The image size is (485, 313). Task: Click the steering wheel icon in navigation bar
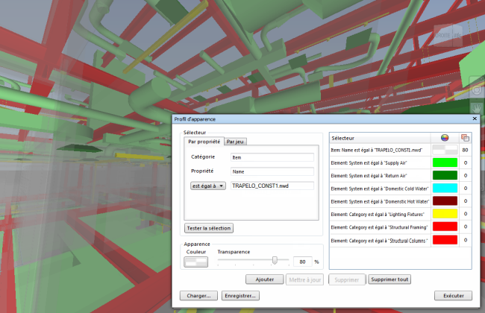pos(478,90)
